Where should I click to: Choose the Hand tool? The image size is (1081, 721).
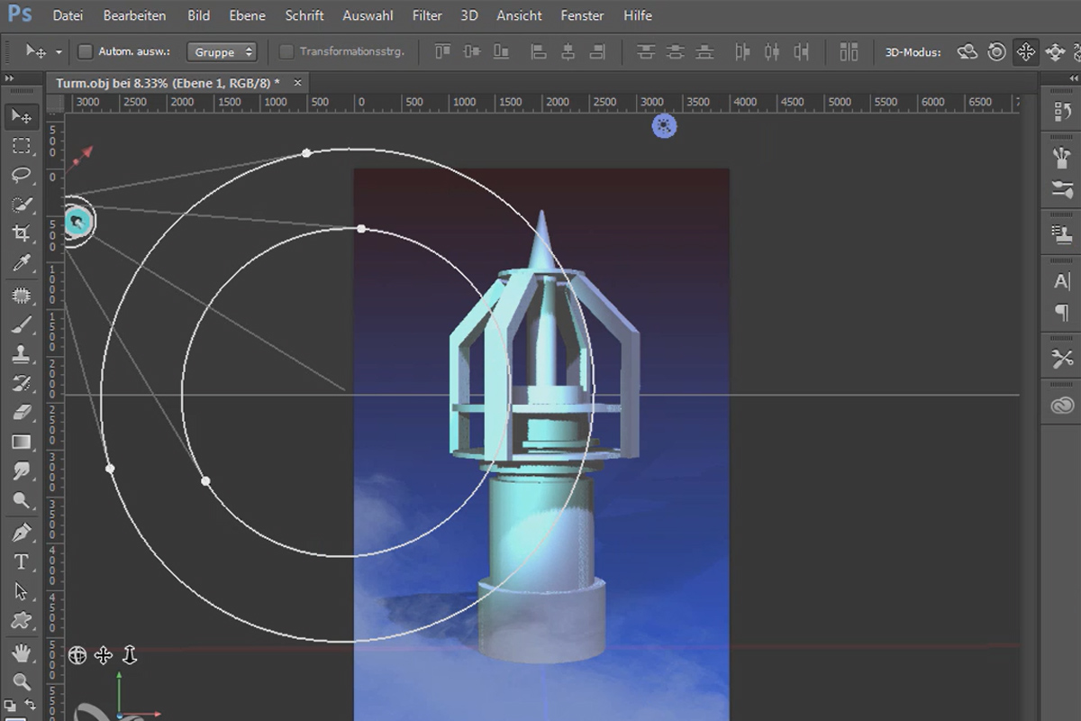pyautogui.click(x=22, y=652)
